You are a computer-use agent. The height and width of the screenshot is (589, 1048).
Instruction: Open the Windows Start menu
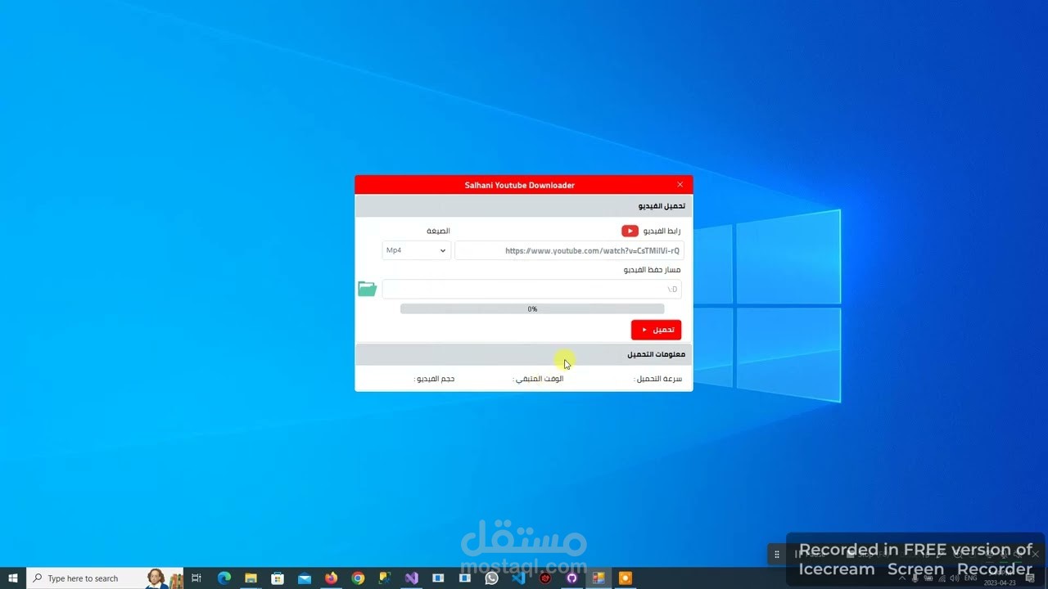click(13, 578)
